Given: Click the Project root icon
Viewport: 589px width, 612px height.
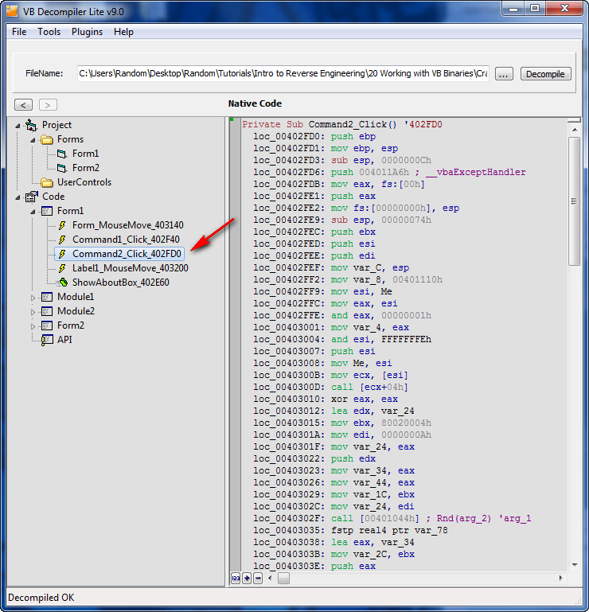Looking at the screenshot, I should (x=31, y=125).
